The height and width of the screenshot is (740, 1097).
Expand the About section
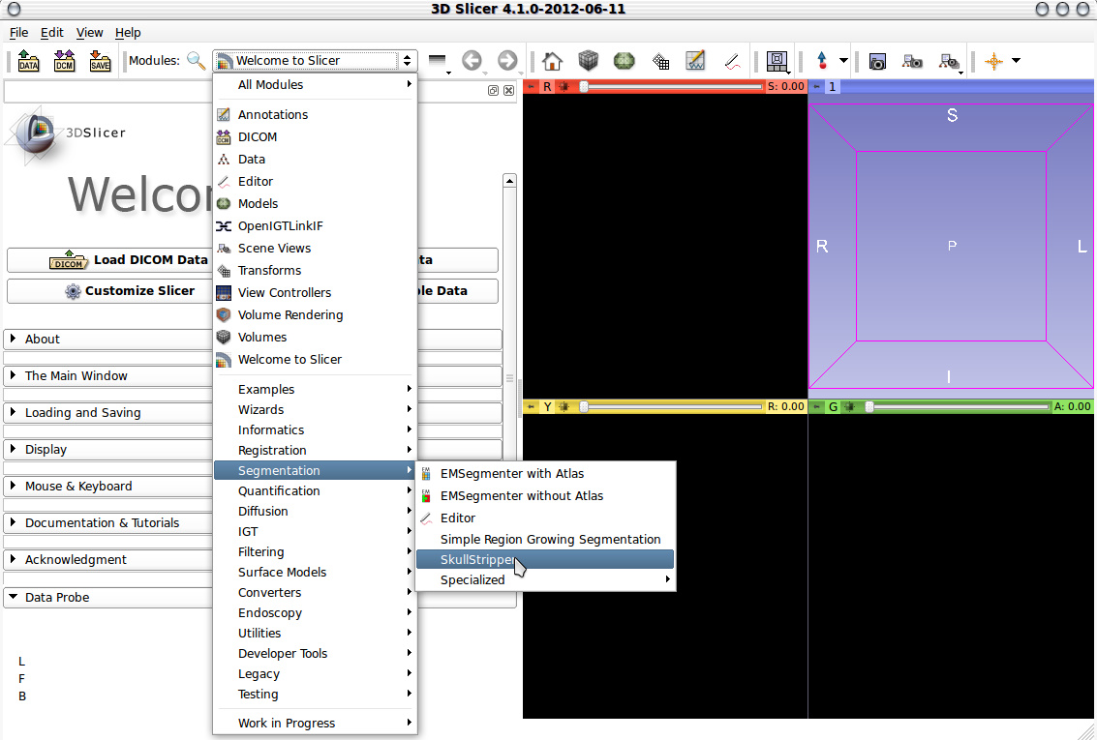(42, 340)
